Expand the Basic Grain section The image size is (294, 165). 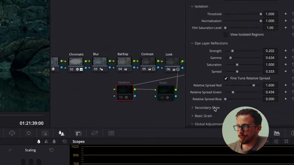pyautogui.click(x=192, y=116)
